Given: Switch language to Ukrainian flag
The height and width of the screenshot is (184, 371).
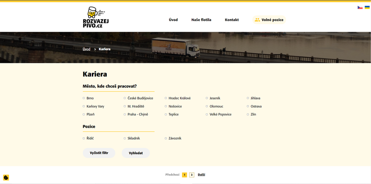Looking at the screenshot, I should tap(367, 7).
